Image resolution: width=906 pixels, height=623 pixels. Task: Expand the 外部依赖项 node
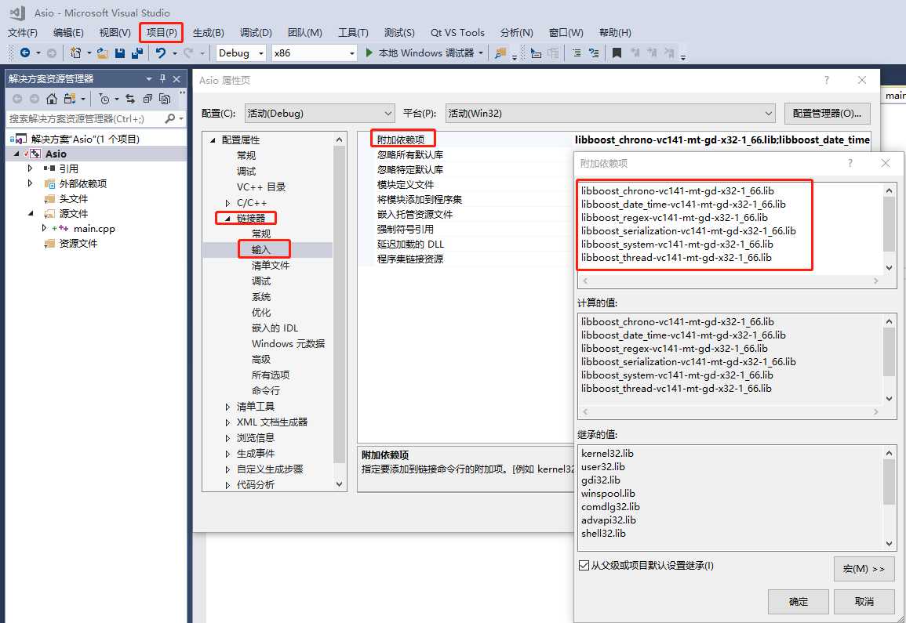coord(30,183)
